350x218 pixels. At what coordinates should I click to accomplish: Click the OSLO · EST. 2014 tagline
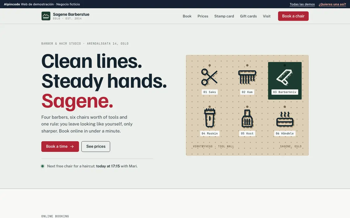pyautogui.click(x=67, y=19)
